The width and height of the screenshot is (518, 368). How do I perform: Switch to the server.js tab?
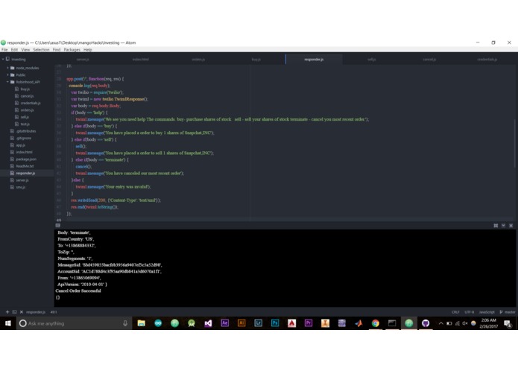(83, 60)
